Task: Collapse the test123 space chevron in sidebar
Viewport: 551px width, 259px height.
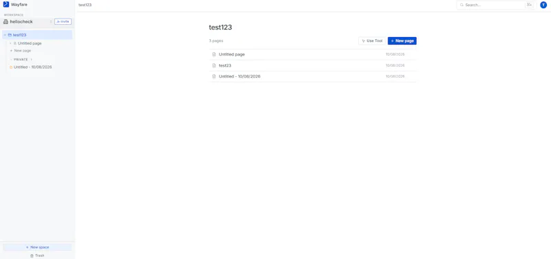Action: click(5, 35)
